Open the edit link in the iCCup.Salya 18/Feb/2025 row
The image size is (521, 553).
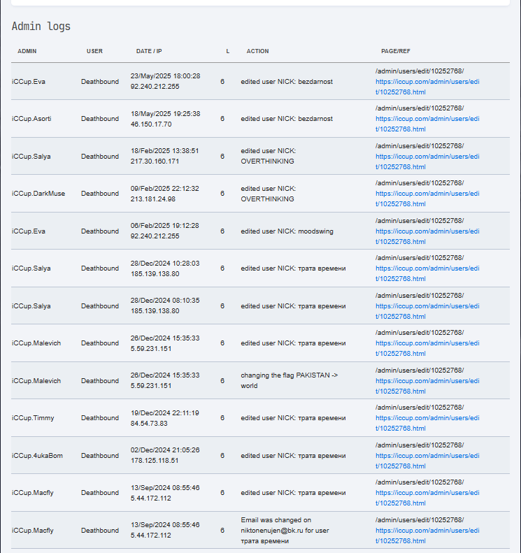[x=427, y=161]
